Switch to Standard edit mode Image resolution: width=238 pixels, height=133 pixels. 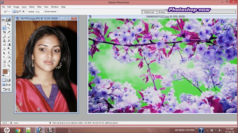(x=4, y=80)
